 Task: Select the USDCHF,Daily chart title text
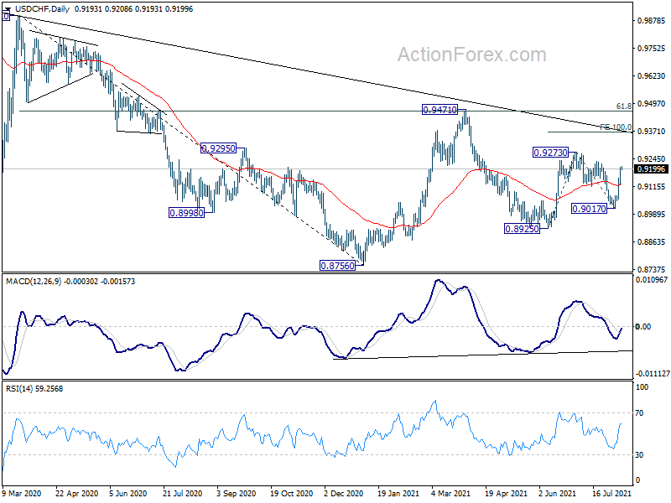click(43, 9)
